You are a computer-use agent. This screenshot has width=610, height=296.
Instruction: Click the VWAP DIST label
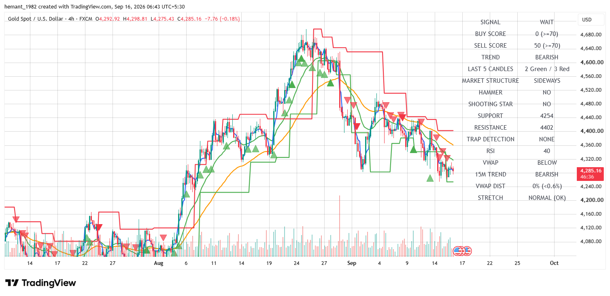tap(491, 186)
